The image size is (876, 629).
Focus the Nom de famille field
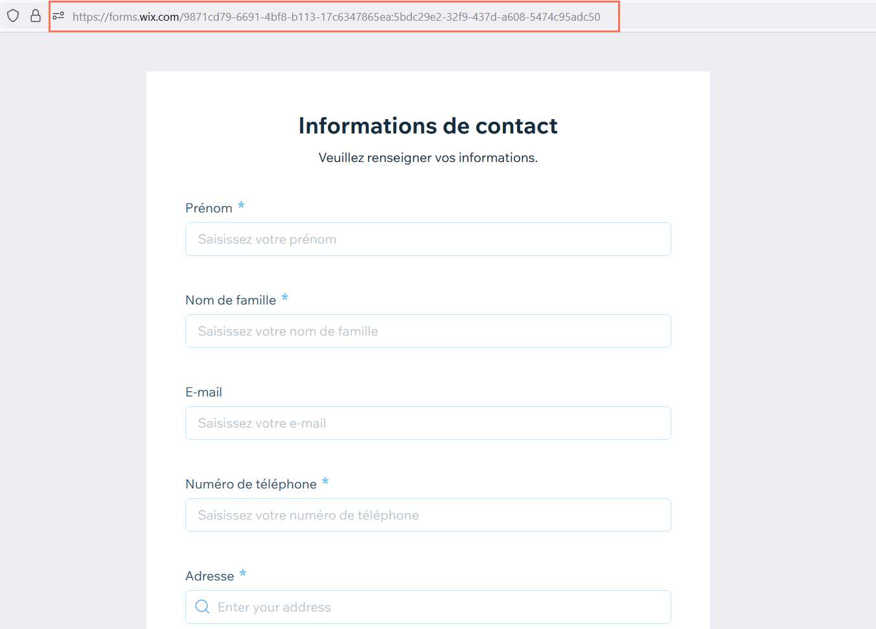pos(428,331)
